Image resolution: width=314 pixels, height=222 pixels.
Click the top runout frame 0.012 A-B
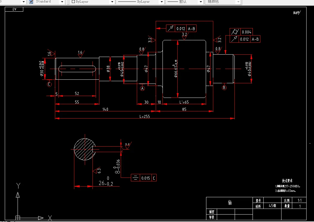click(x=181, y=28)
